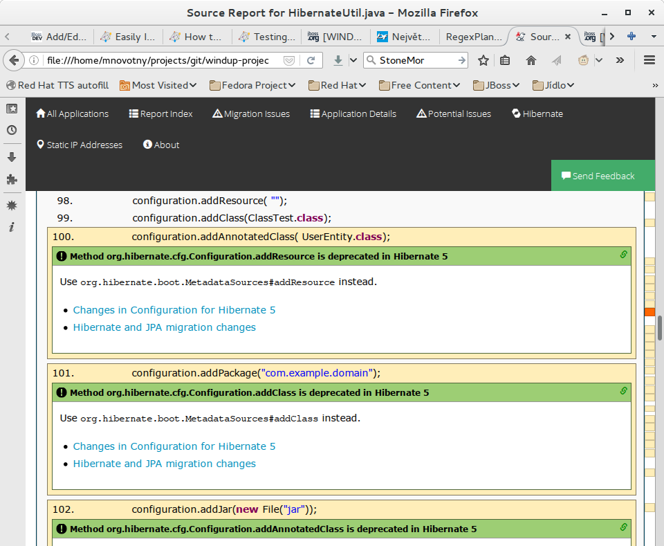
Task: Open the history clock icon in sidebar
Action: 12,130
